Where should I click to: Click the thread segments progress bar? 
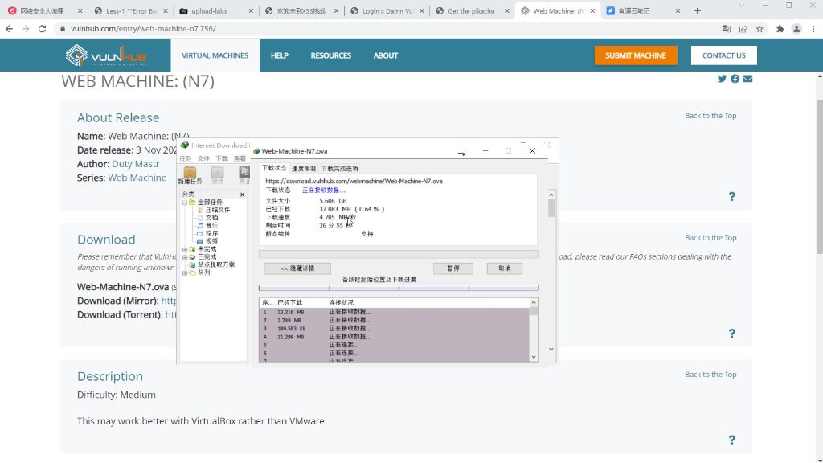coord(399,288)
